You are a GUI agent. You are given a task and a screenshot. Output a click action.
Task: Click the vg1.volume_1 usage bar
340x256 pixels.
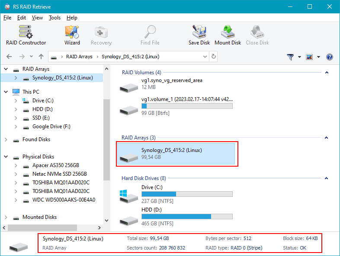[x=187, y=106]
